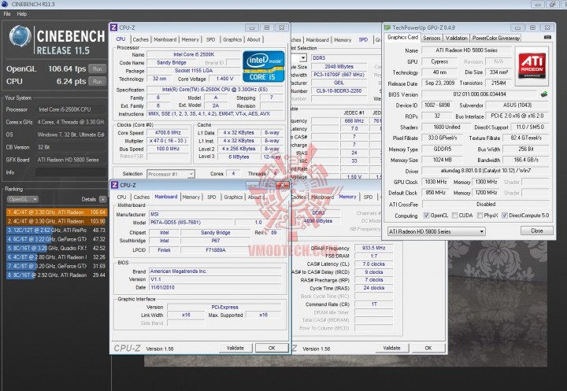Click the 4700.6 MHz Core Speed value
567x391 pixels.
168,133
